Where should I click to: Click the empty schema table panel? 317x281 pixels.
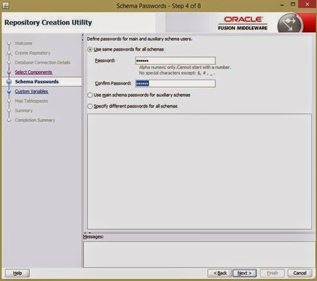[199, 172]
